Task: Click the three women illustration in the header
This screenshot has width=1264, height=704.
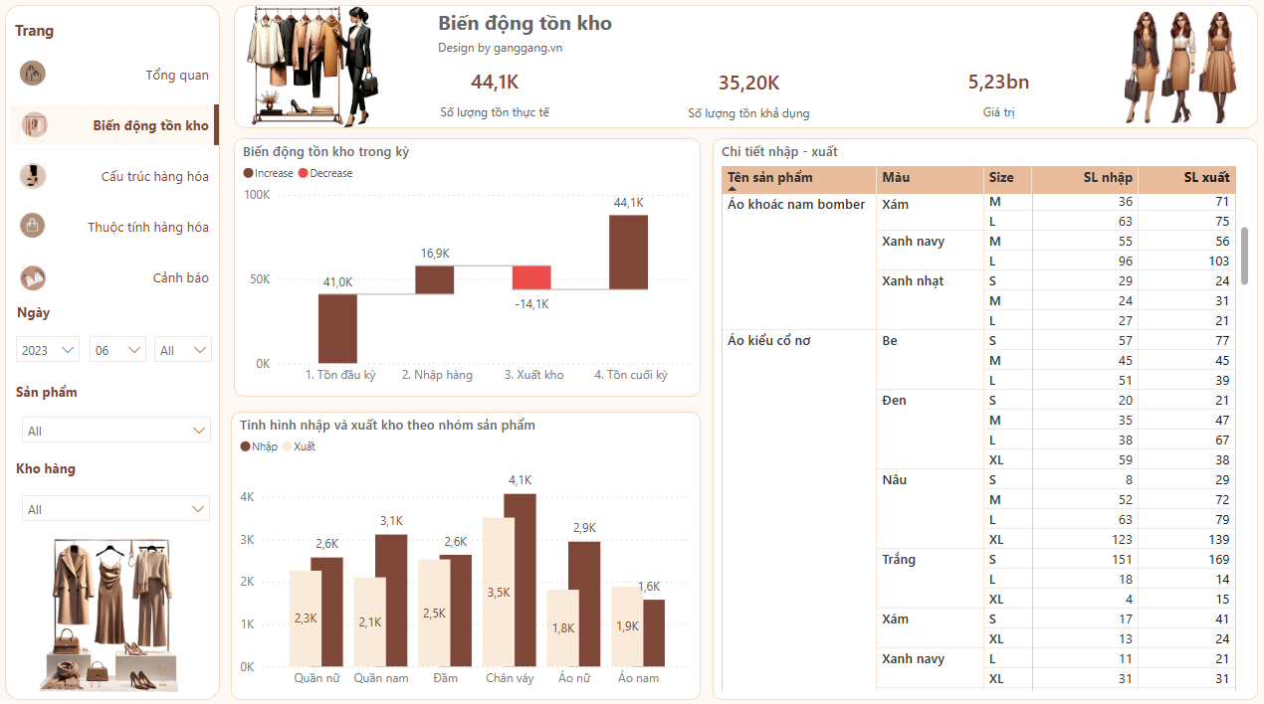Action: (1181, 67)
